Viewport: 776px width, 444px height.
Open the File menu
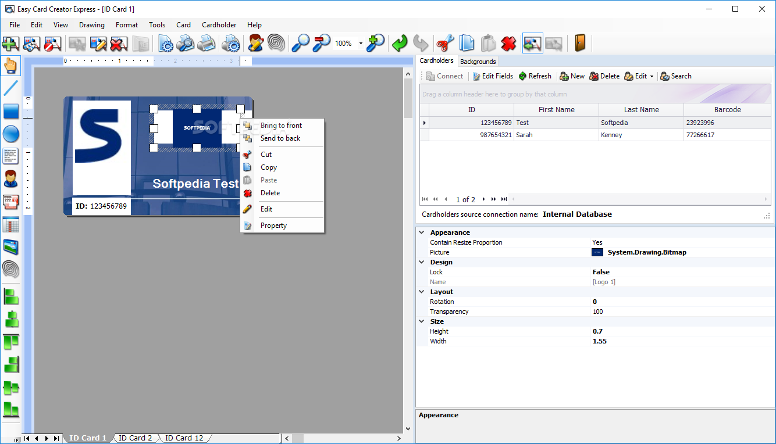tap(15, 25)
